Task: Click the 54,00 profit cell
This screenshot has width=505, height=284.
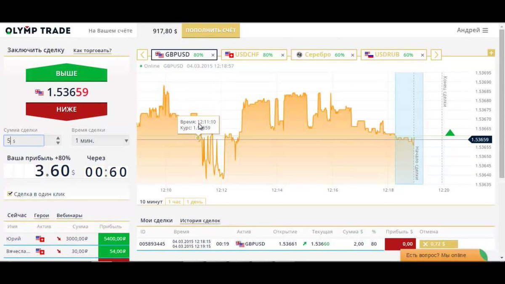Action: (x=114, y=251)
